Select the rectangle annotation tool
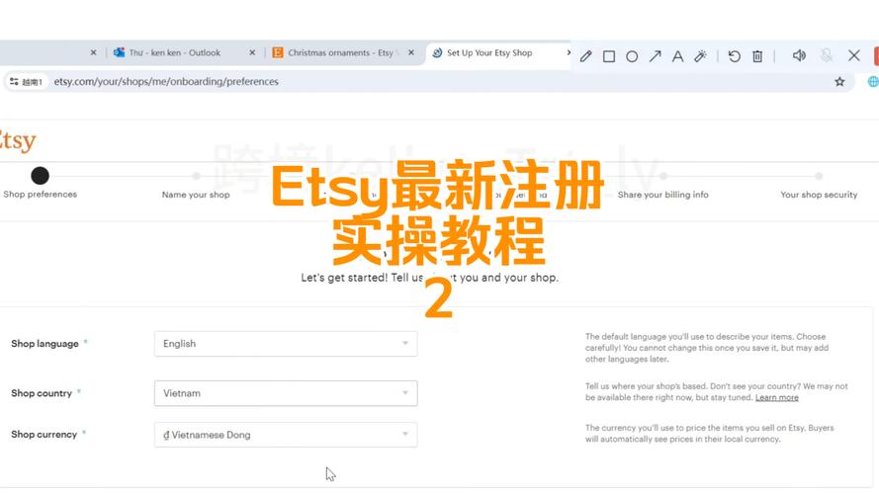This screenshot has height=494, width=879. 609,56
